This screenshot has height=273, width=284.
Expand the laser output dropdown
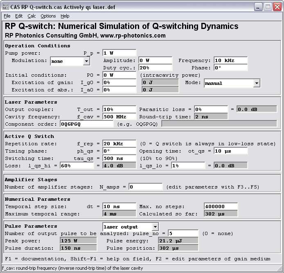pos(155,227)
